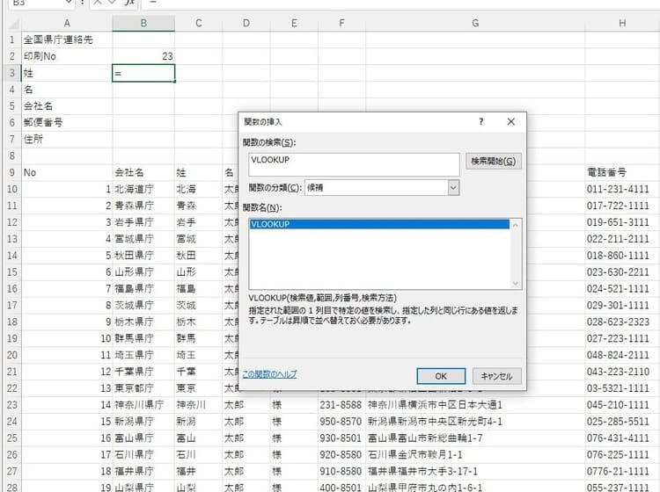Click the 会社名 label in row 5

click(67, 106)
